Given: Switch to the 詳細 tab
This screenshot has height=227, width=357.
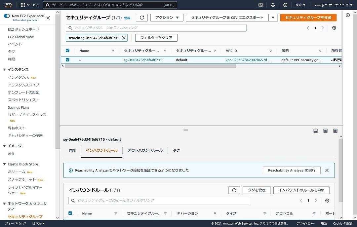Looking at the screenshot, I should click(x=72, y=150).
